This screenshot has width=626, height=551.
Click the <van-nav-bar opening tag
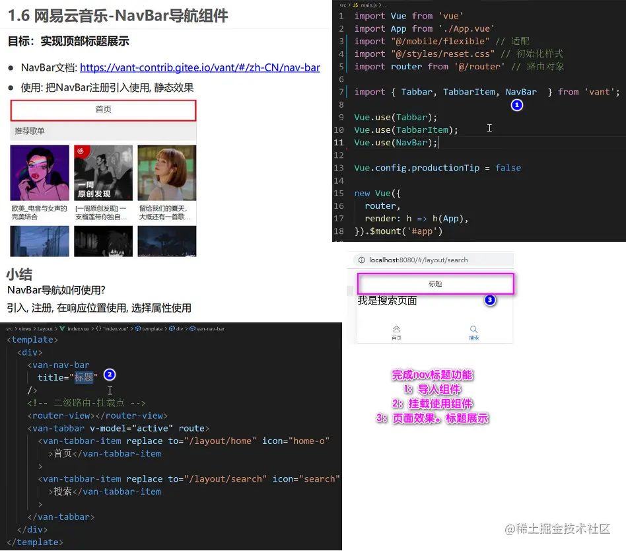(x=58, y=365)
